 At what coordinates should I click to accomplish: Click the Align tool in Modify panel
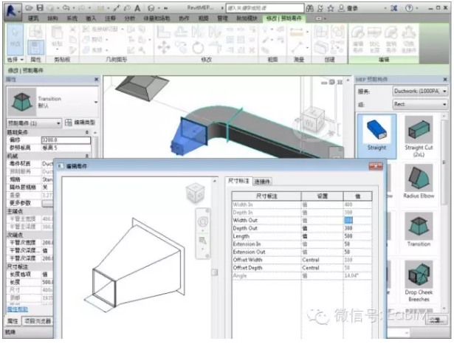pyautogui.click(x=163, y=32)
